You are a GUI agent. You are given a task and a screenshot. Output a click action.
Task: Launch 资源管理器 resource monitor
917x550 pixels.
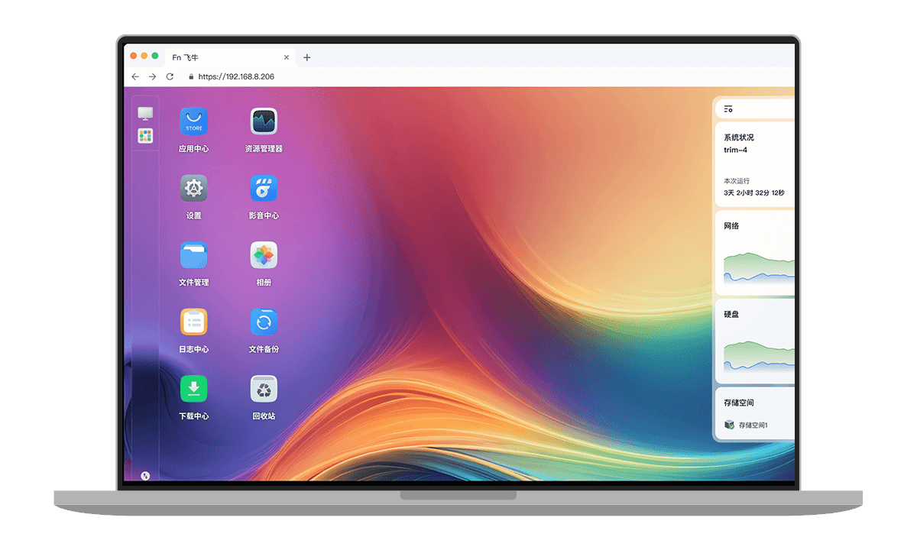(264, 121)
